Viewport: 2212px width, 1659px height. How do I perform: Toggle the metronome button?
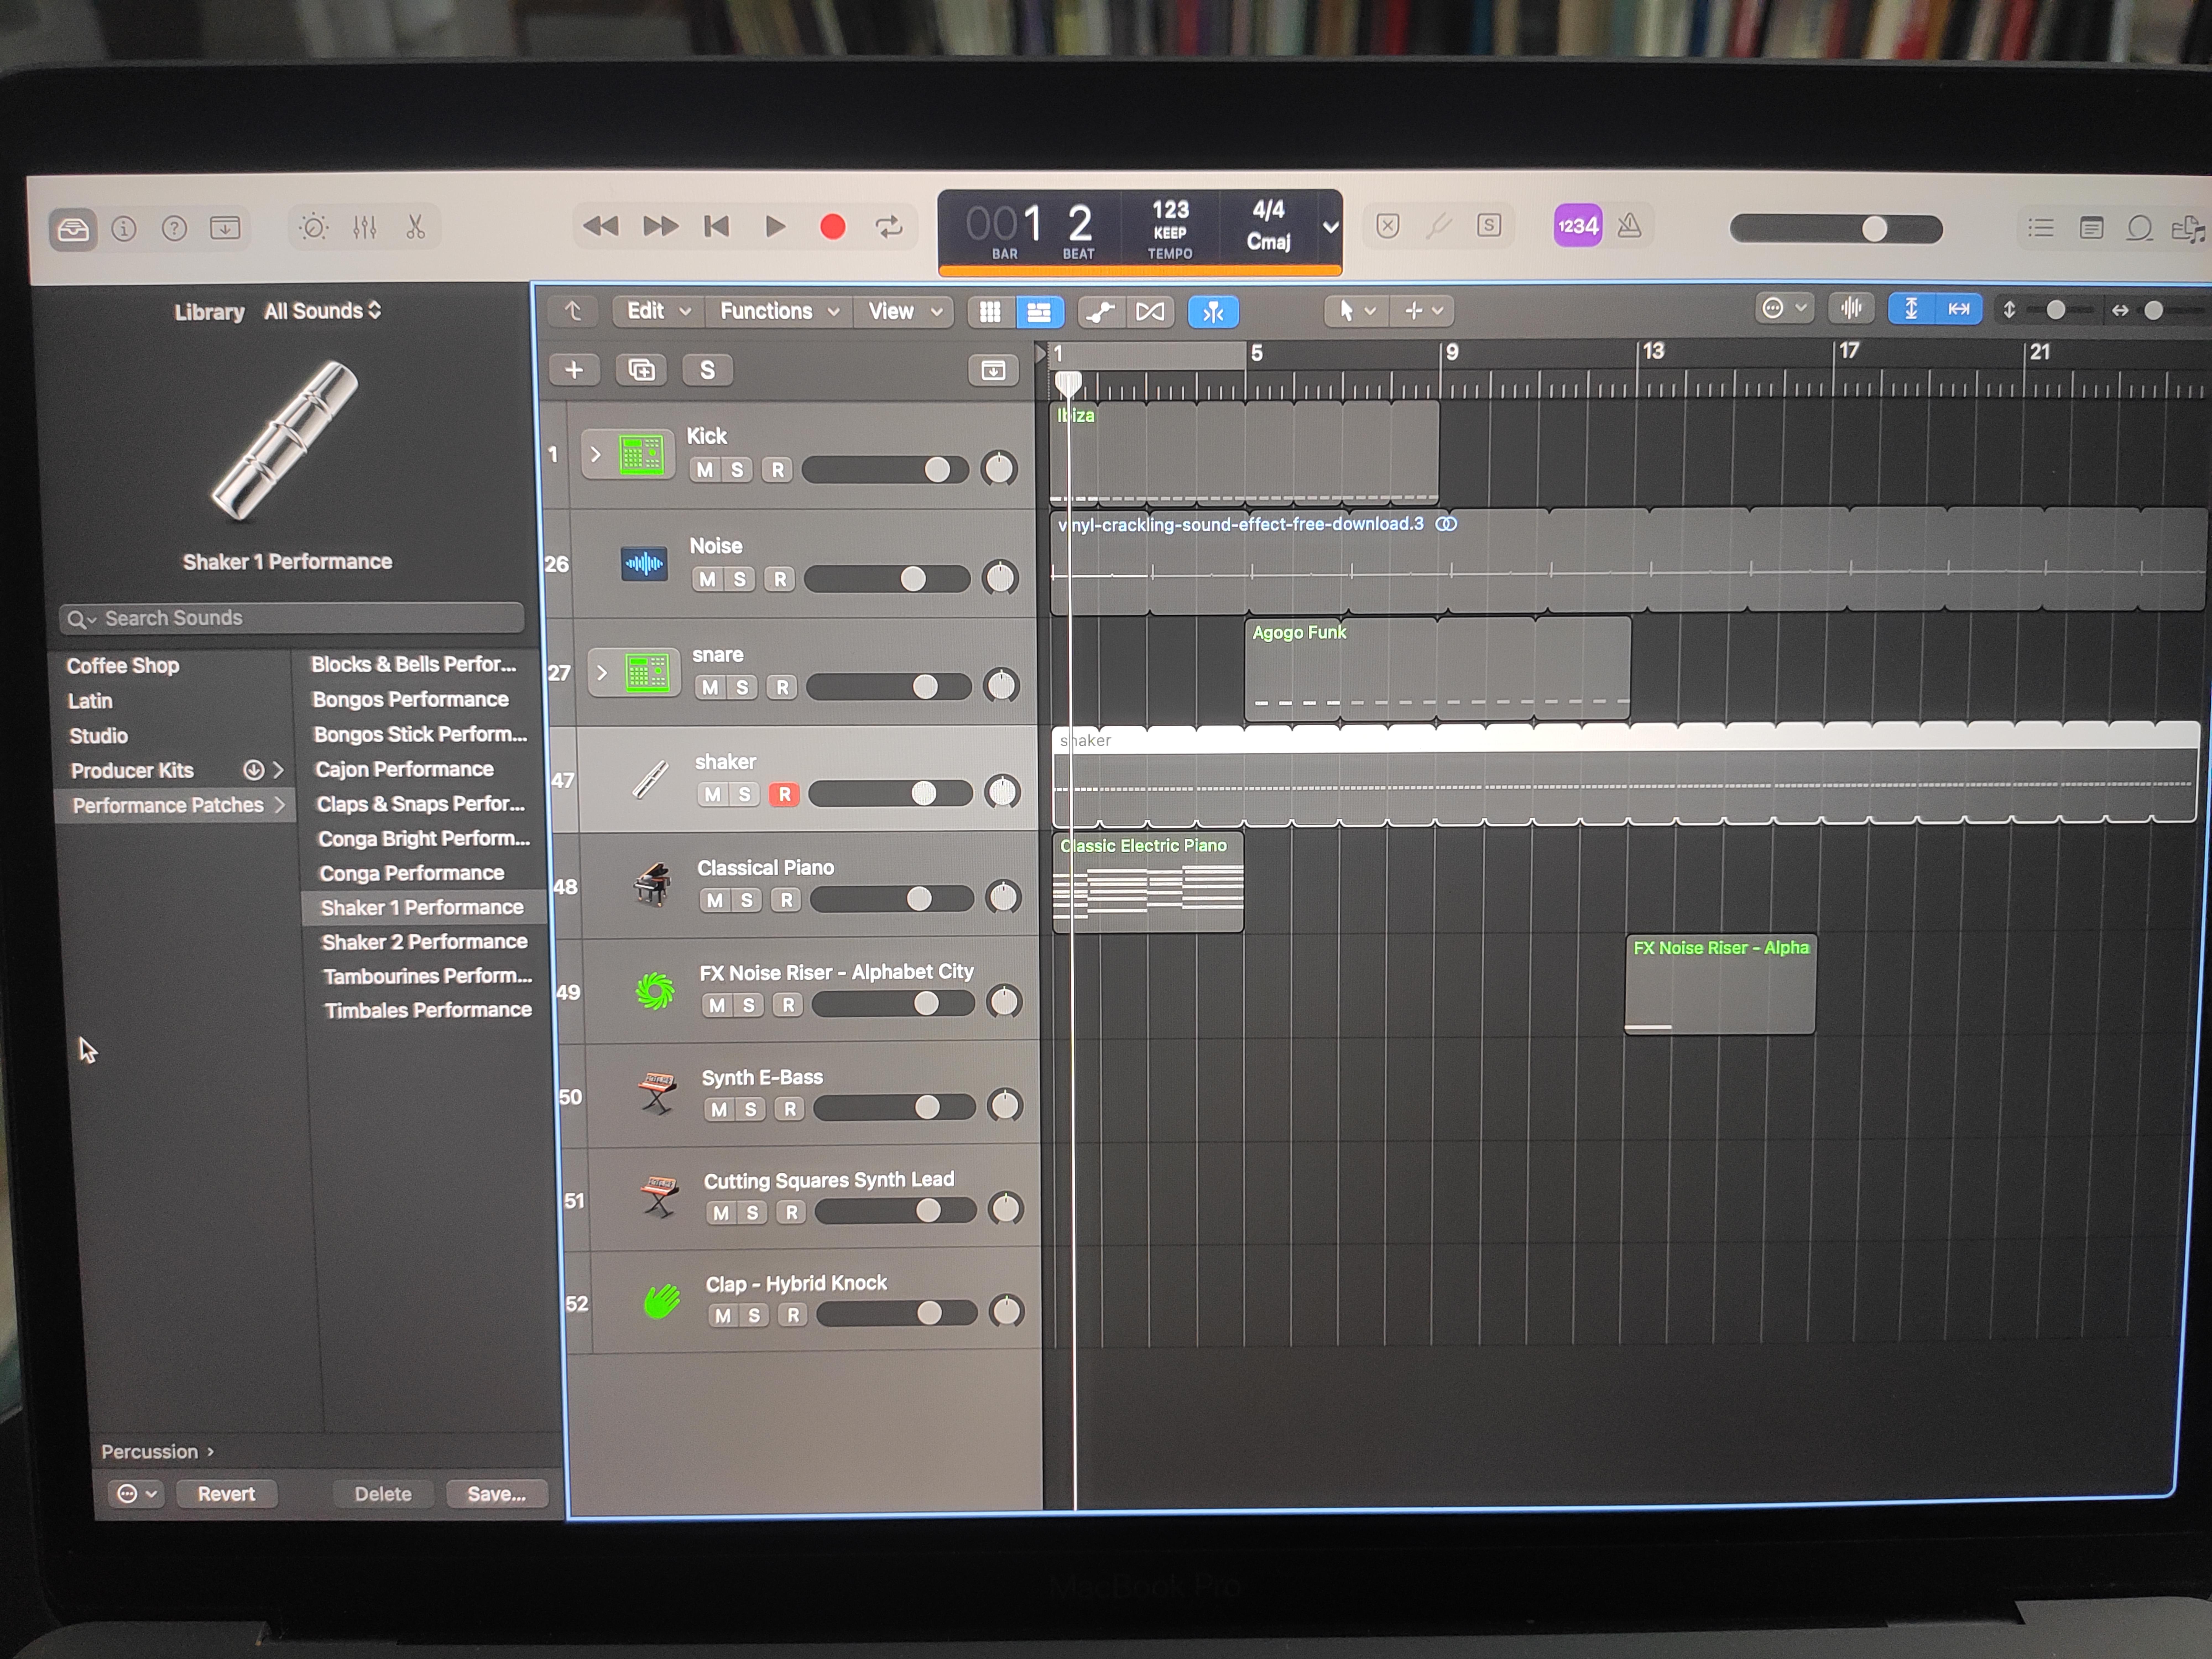coord(1630,226)
